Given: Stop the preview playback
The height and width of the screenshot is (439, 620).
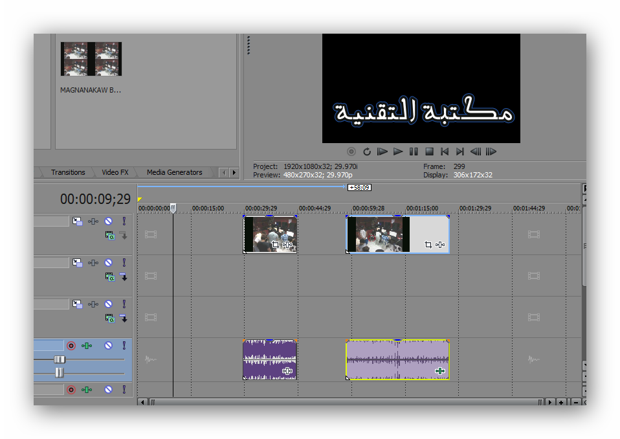Looking at the screenshot, I should click(430, 152).
